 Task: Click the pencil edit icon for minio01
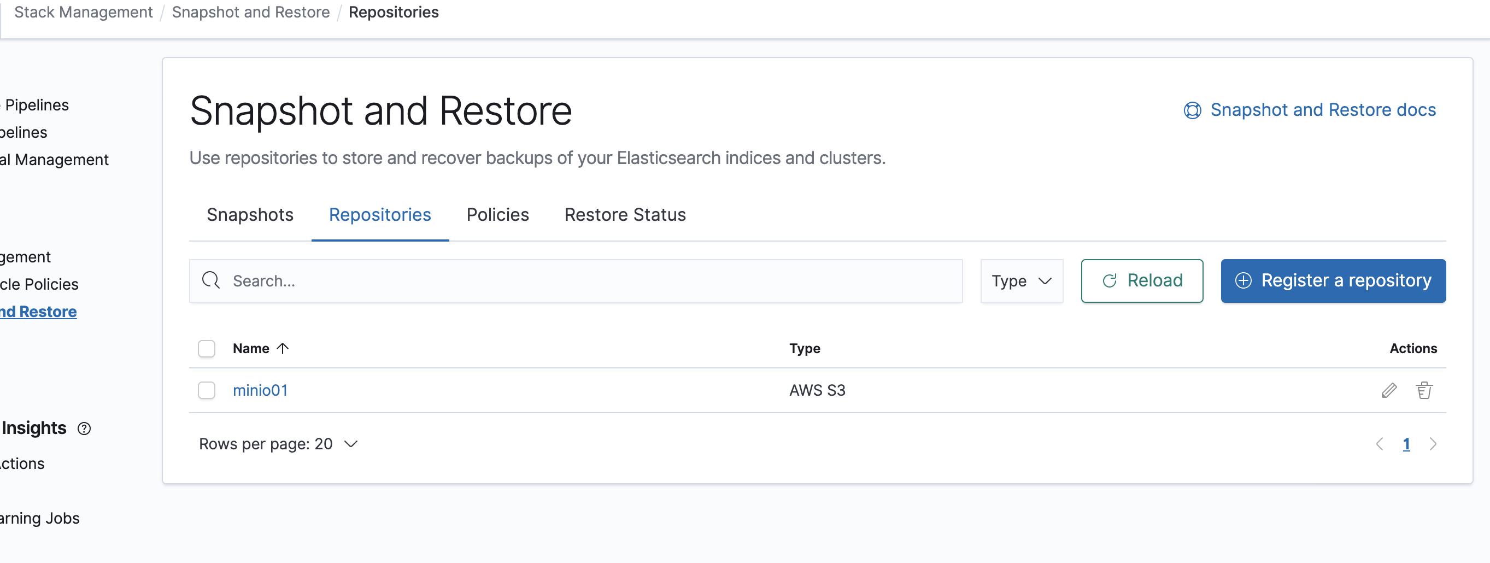[1389, 391]
